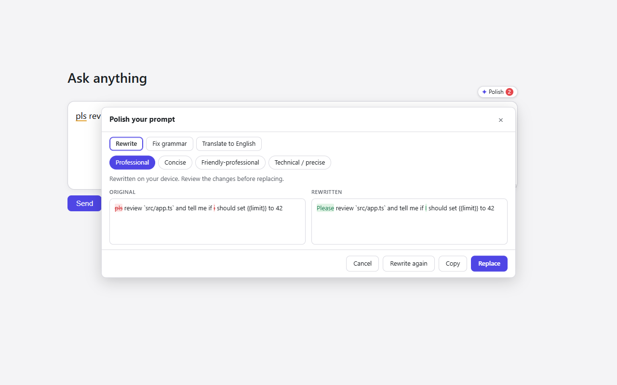Click inside the Original text box

click(207, 221)
